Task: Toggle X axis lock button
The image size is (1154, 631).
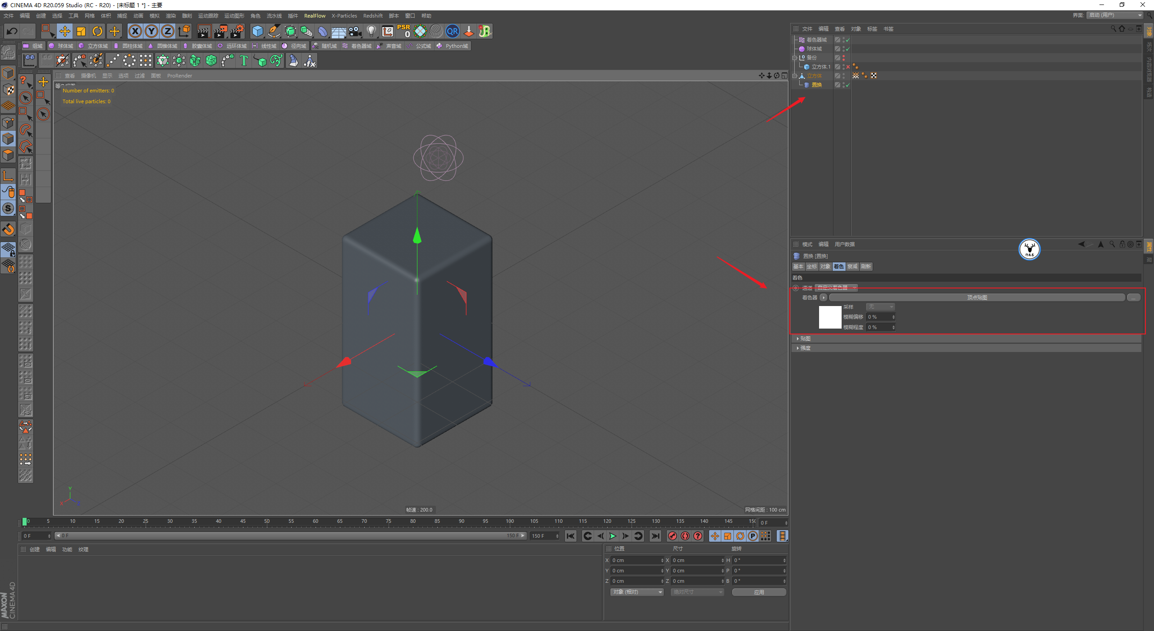Action: [135, 31]
